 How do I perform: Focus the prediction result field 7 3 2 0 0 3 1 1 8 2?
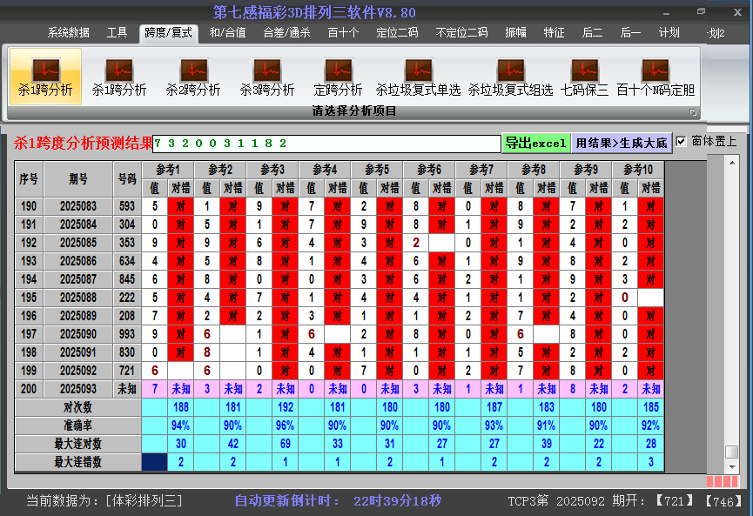click(326, 144)
